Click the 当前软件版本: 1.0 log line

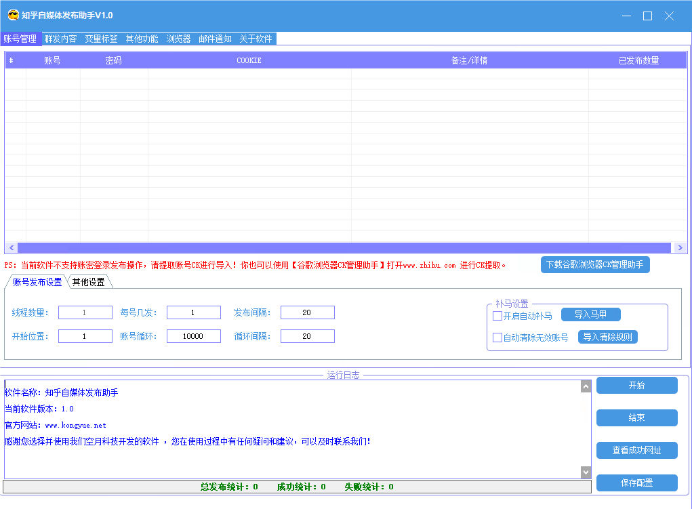tap(39, 409)
